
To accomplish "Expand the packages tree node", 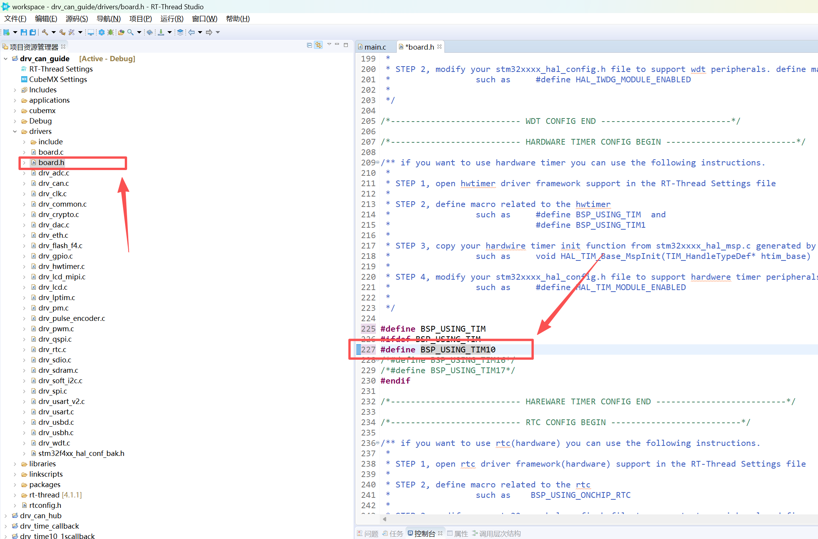I will tap(15, 484).
